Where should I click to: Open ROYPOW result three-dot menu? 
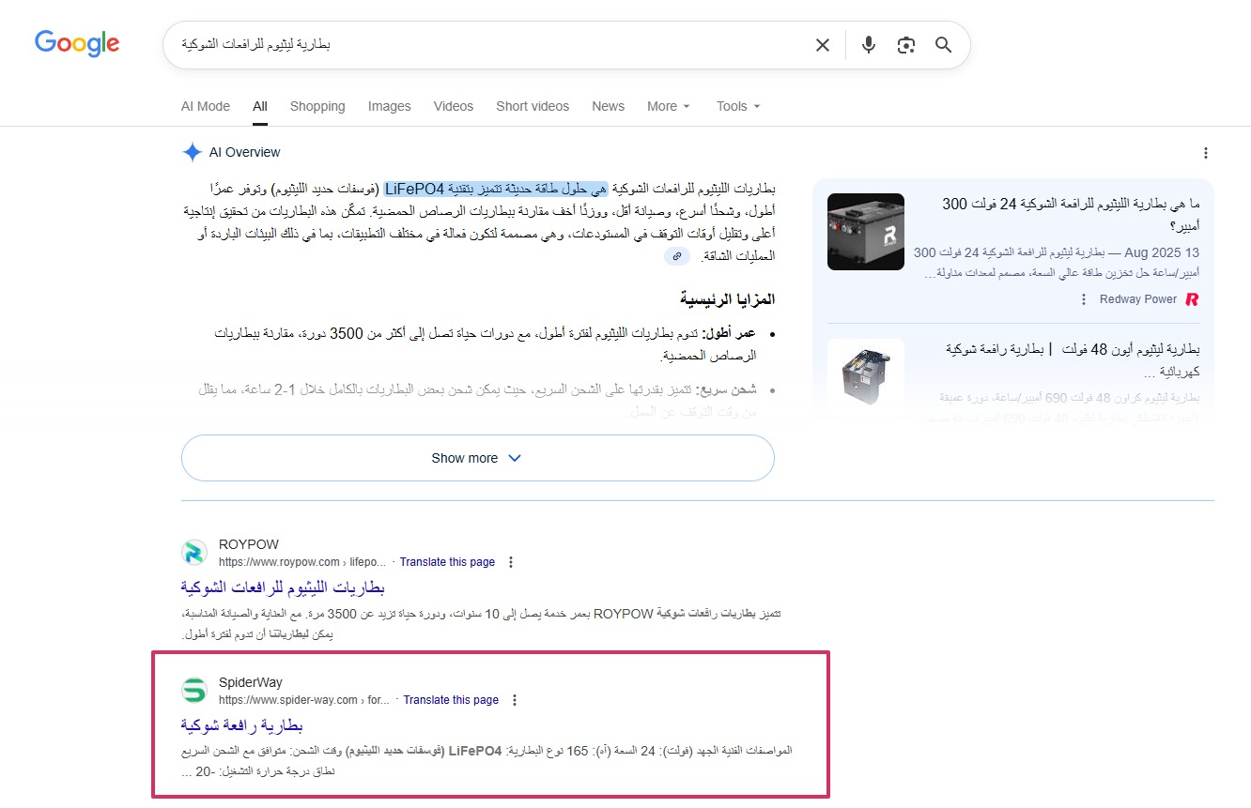[x=511, y=562]
